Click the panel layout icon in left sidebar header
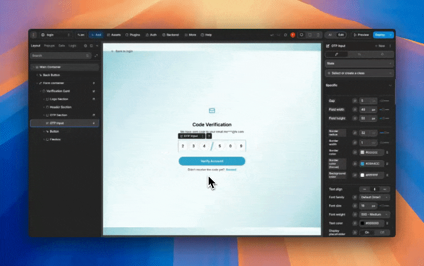The image size is (424, 266). coord(92,46)
